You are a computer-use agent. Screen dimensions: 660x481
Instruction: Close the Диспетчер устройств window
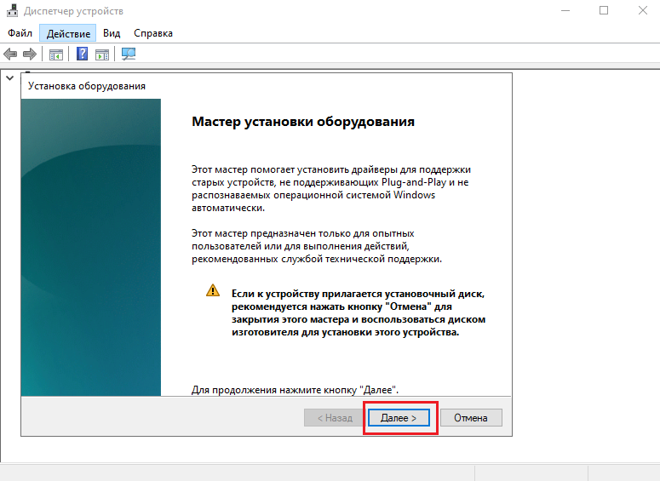tap(642, 10)
